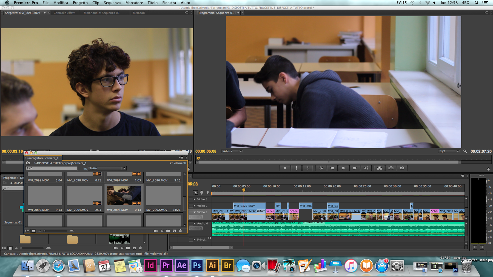Open the Titolo menu
The image size is (493, 277).
[x=153, y=3]
